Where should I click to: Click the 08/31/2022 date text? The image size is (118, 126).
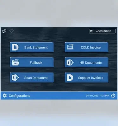(92, 96)
